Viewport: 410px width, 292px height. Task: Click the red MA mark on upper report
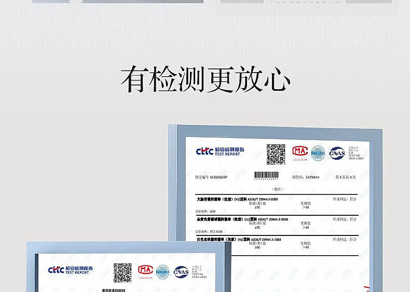[x=300, y=151]
